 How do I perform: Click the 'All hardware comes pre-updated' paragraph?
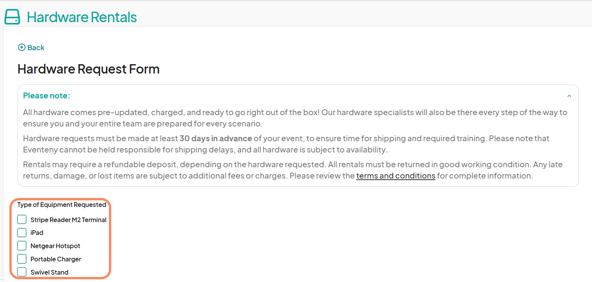click(295, 118)
